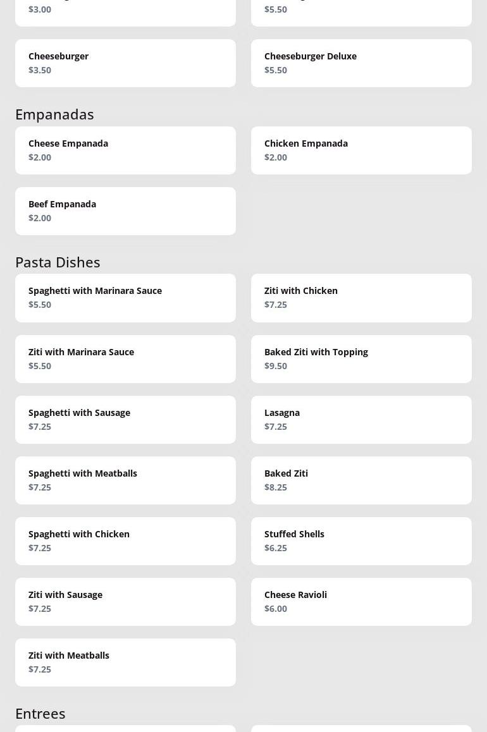Click the Empanadas section heading

pyautogui.click(x=54, y=114)
